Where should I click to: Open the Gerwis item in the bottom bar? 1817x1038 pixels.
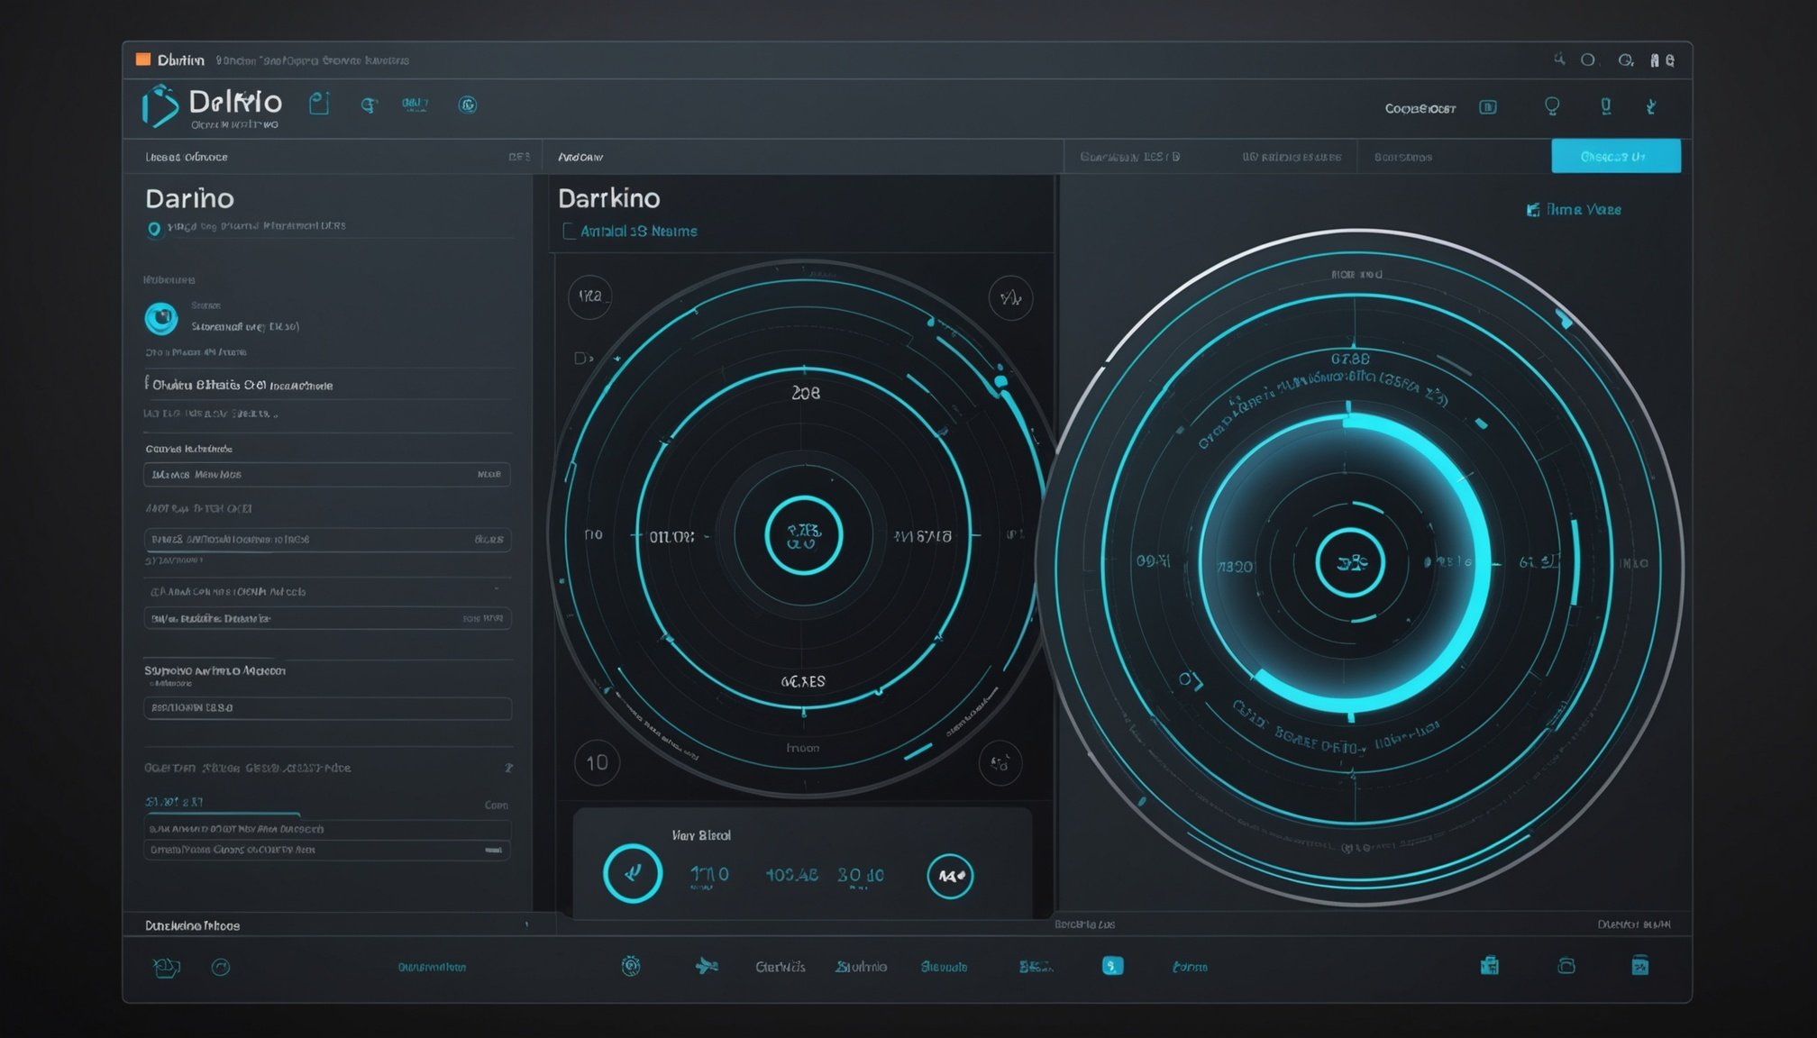pyautogui.click(x=780, y=967)
